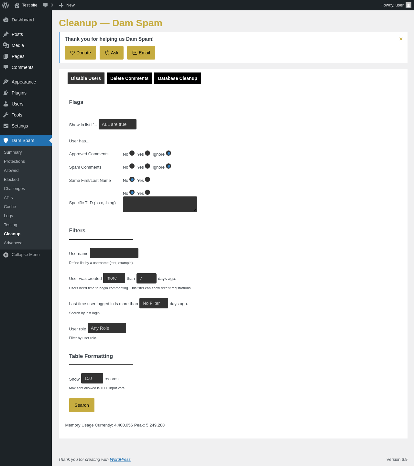Select No for Spam Comments
This screenshot has height=466, width=414.
132,166
